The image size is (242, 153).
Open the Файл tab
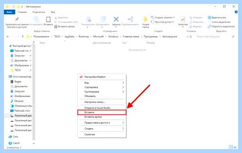point(9,12)
